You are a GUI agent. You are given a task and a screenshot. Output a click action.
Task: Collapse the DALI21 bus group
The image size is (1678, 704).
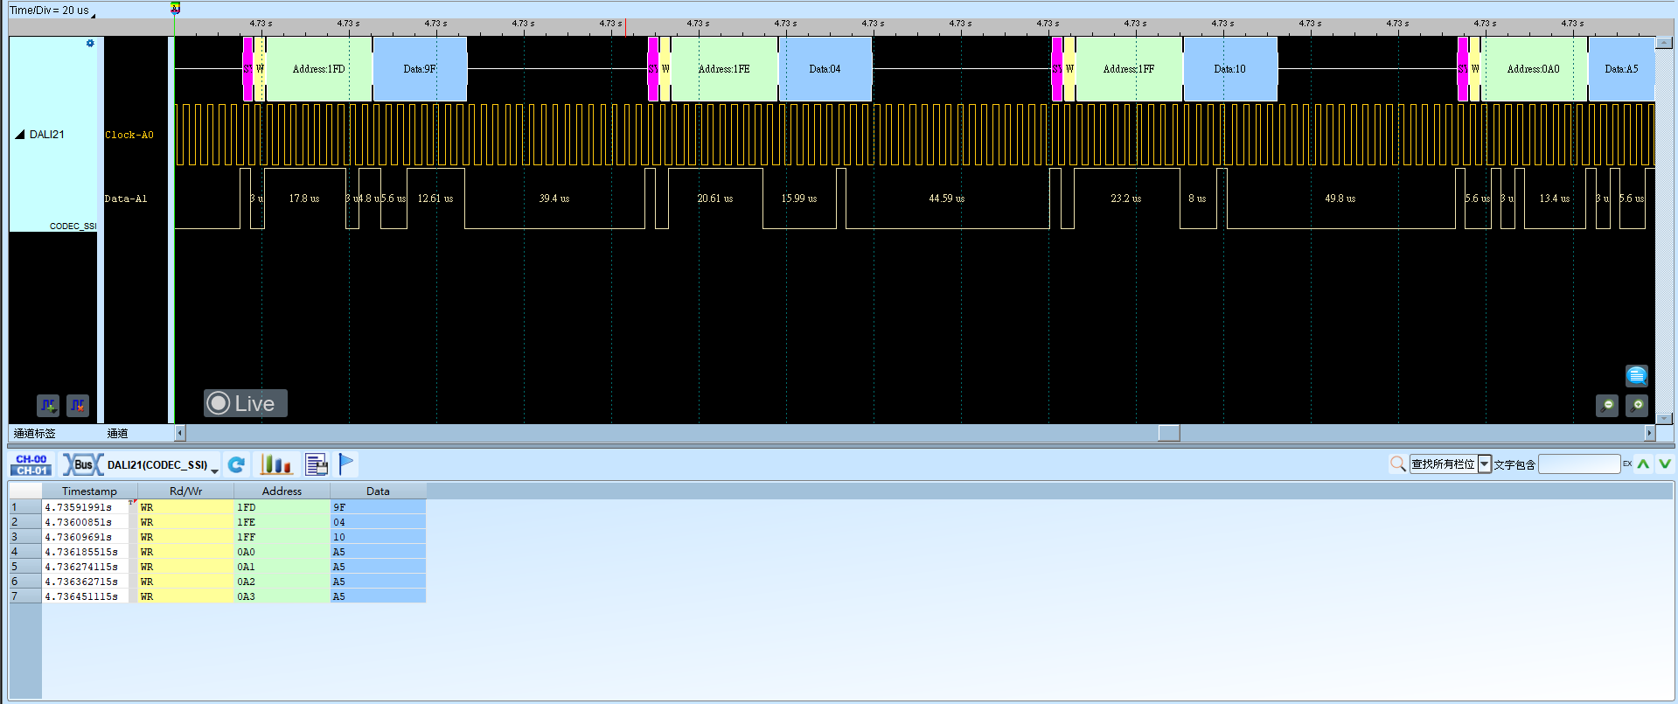point(19,135)
